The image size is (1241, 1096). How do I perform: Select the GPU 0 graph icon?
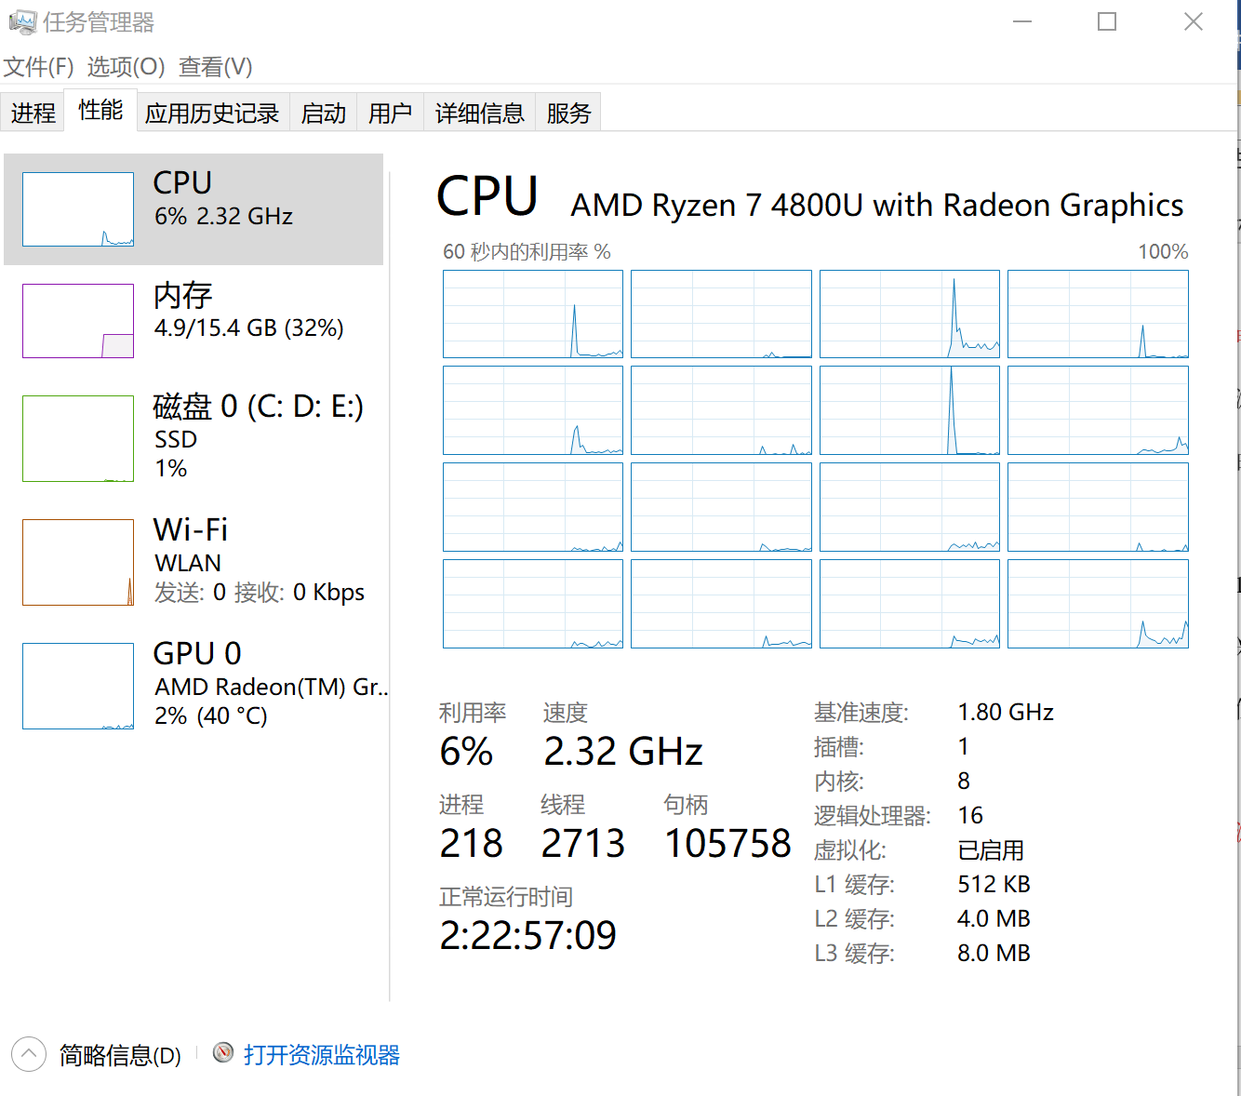[78, 686]
